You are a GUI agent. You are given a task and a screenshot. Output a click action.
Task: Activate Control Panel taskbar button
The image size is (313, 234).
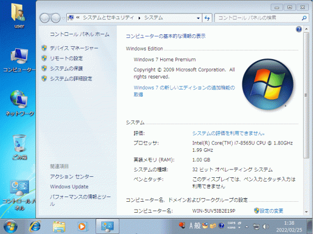[x=107, y=226]
